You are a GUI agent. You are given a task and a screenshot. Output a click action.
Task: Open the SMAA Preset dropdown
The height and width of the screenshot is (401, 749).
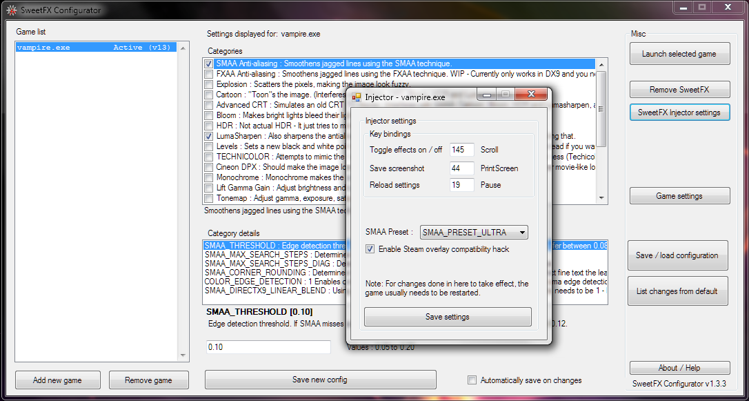474,233
